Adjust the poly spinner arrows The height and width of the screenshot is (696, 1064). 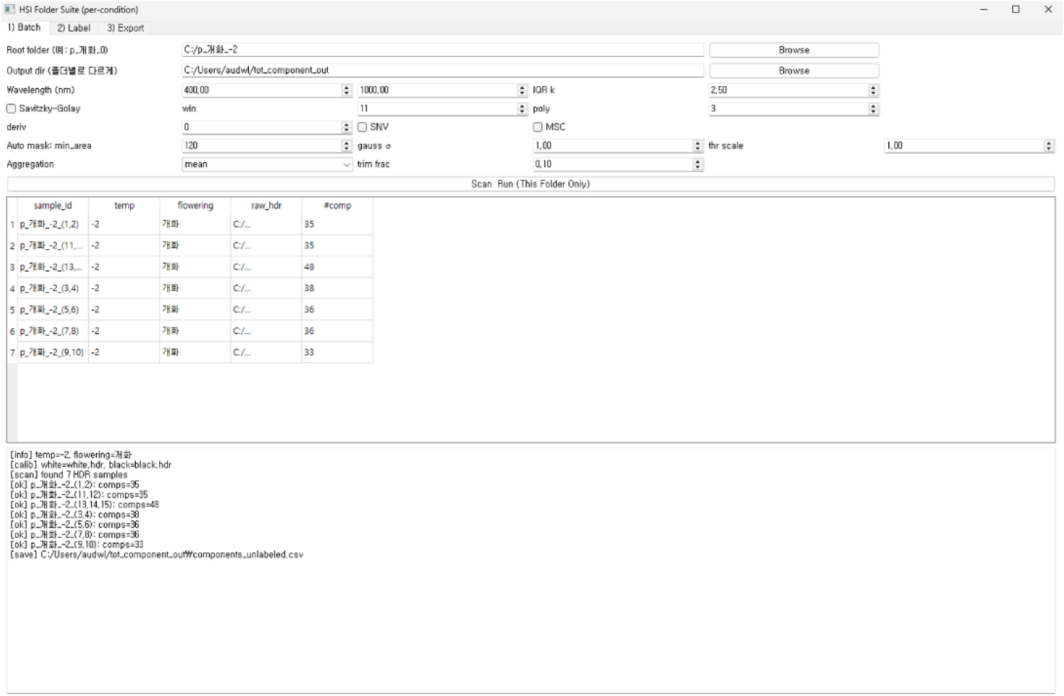click(873, 109)
